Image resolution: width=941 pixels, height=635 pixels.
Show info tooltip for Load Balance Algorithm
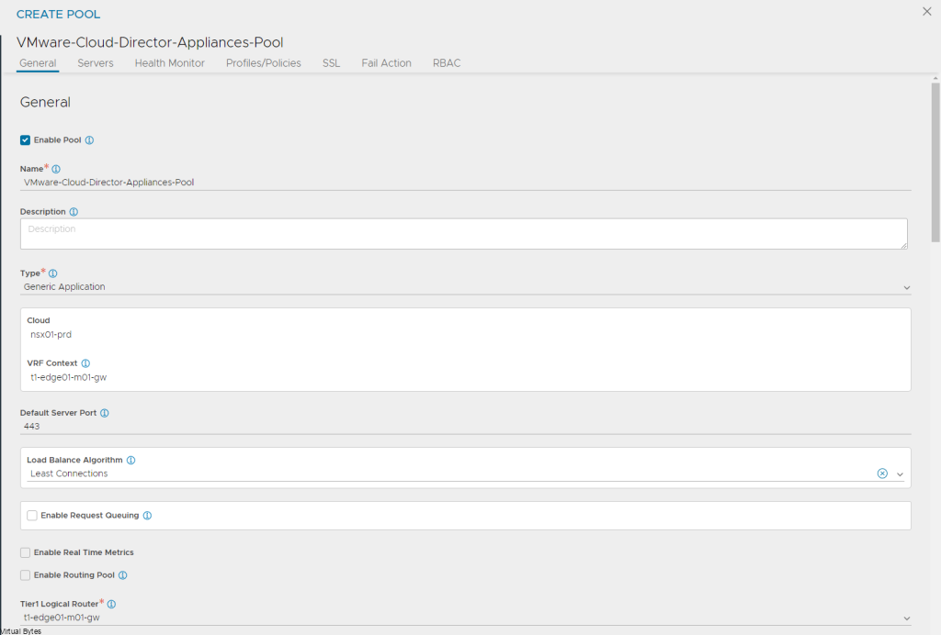pos(130,460)
